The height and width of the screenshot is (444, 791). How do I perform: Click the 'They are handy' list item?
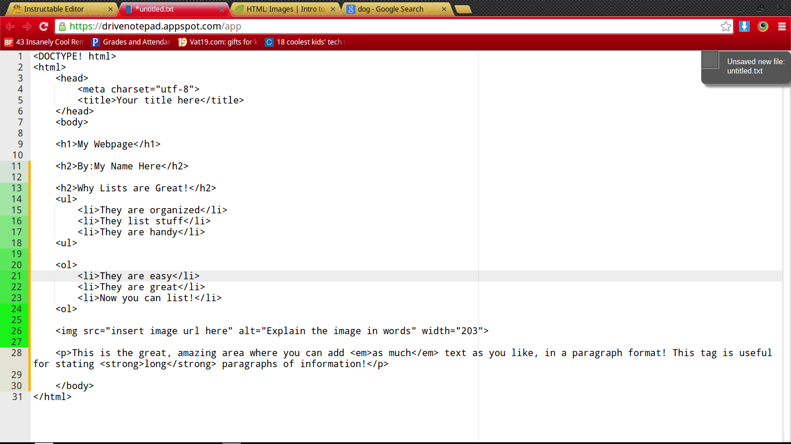pos(141,232)
